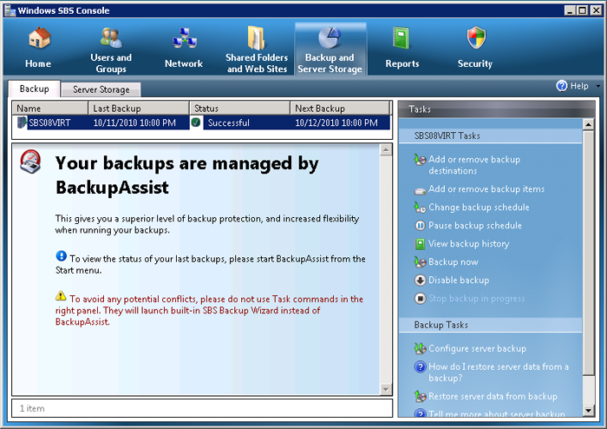Open Shared Folders and Web Sites
607x429 pixels.
pos(257,39)
